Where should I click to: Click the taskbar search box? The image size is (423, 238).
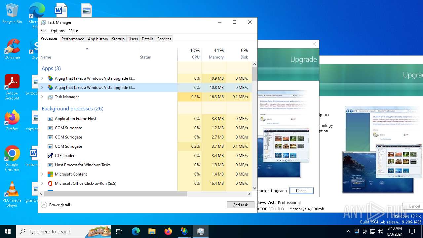(x=63, y=231)
